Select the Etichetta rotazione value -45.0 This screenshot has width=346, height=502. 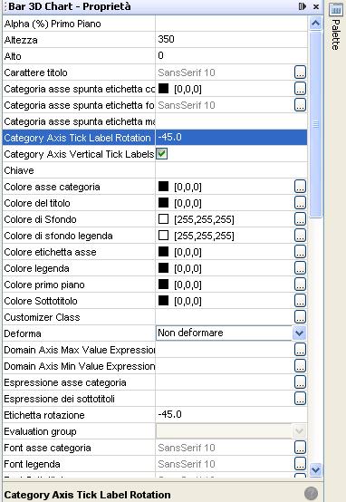tap(169, 415)
